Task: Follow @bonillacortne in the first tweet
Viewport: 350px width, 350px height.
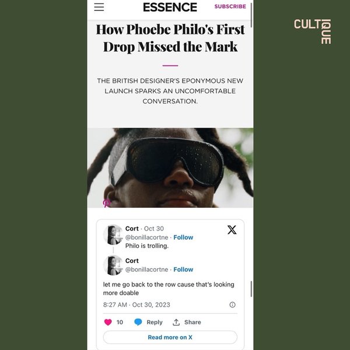Action: 183,237
